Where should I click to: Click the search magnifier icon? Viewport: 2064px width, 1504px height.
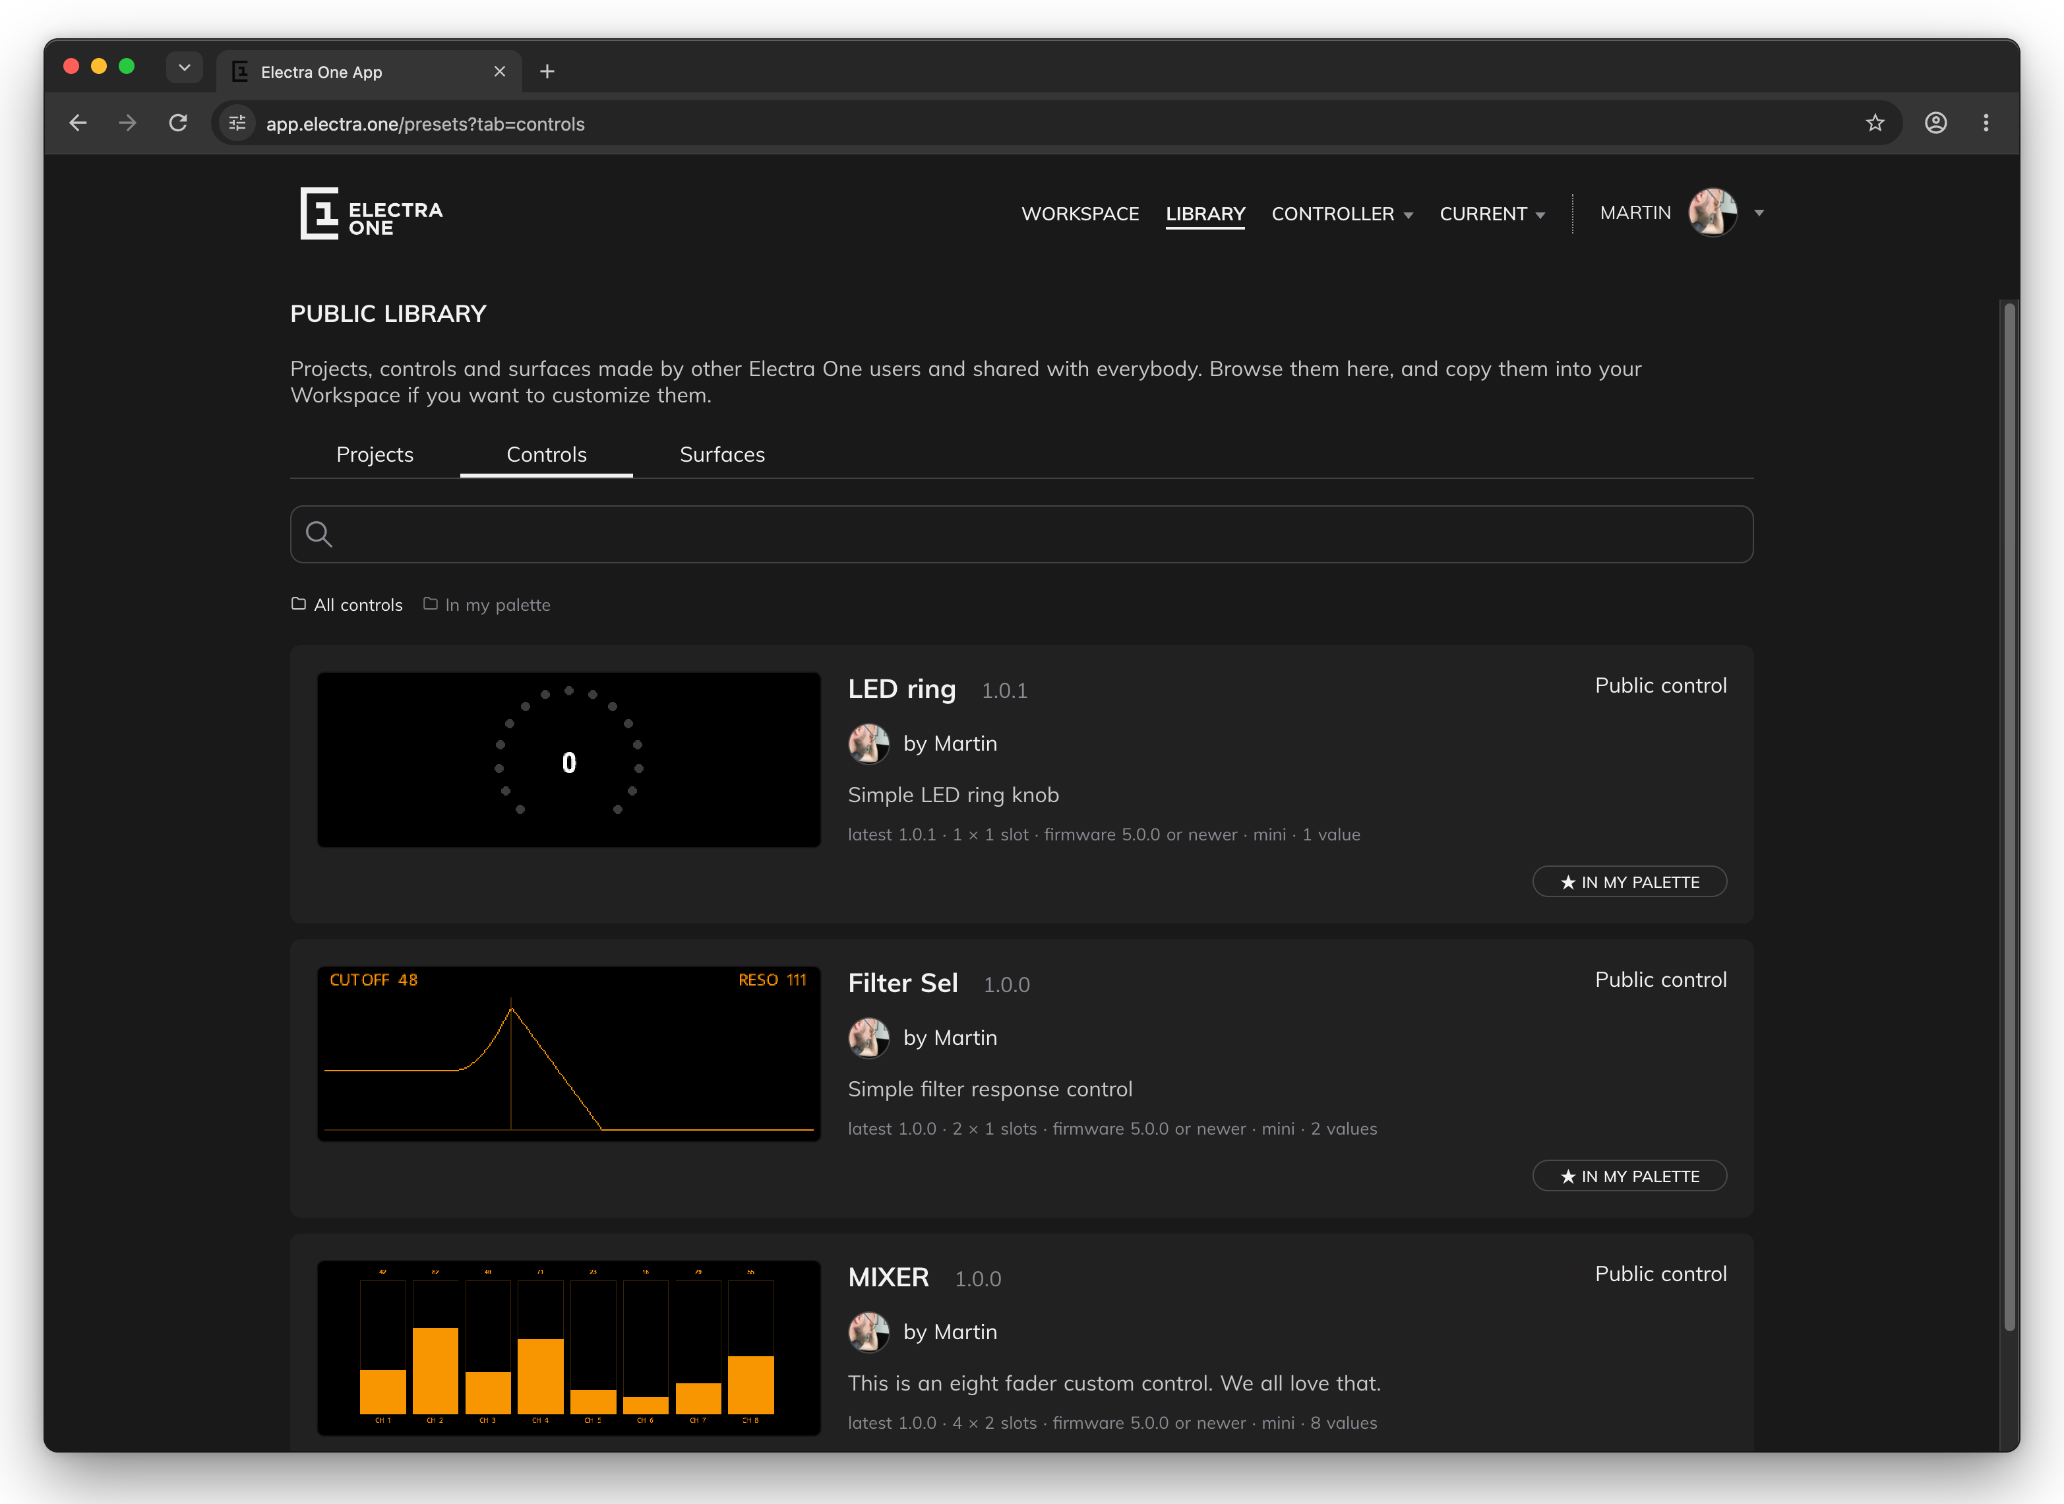pos(319,534)
